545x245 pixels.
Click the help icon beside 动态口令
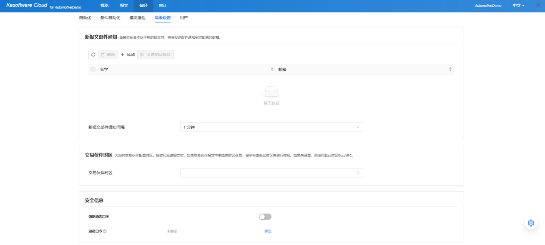(105, 231)
